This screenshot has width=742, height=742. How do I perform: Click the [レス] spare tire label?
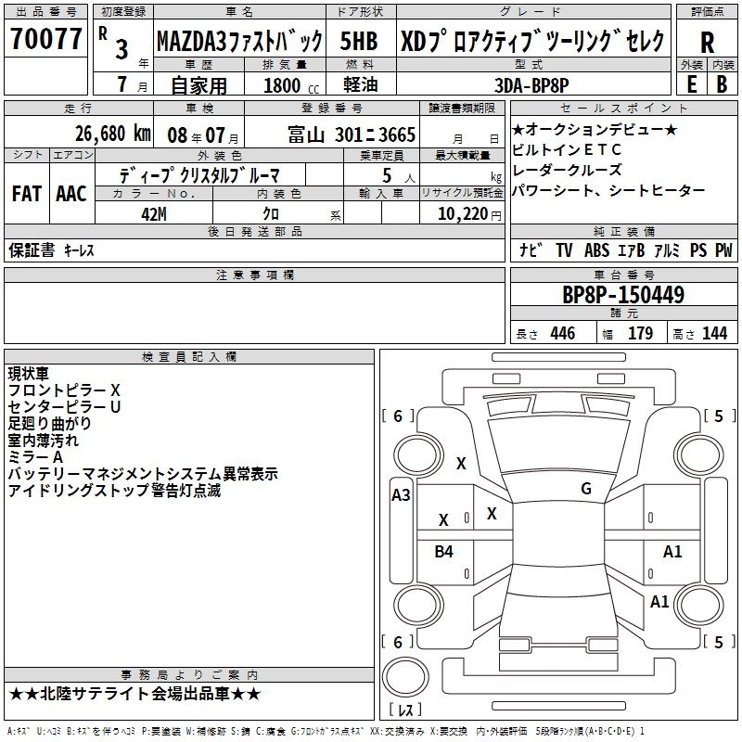405,710
